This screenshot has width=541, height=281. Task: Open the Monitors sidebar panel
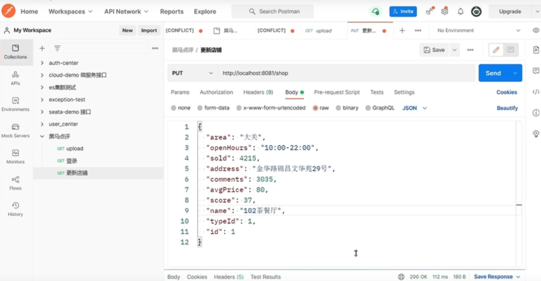(16, 157)
